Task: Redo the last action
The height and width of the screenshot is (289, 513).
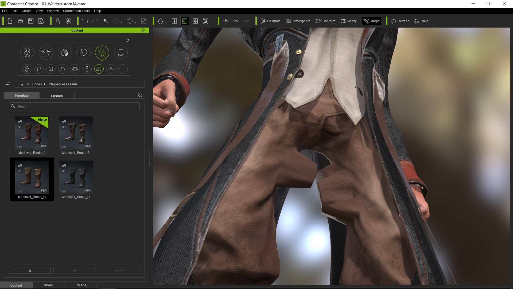Action: point(95,21)
